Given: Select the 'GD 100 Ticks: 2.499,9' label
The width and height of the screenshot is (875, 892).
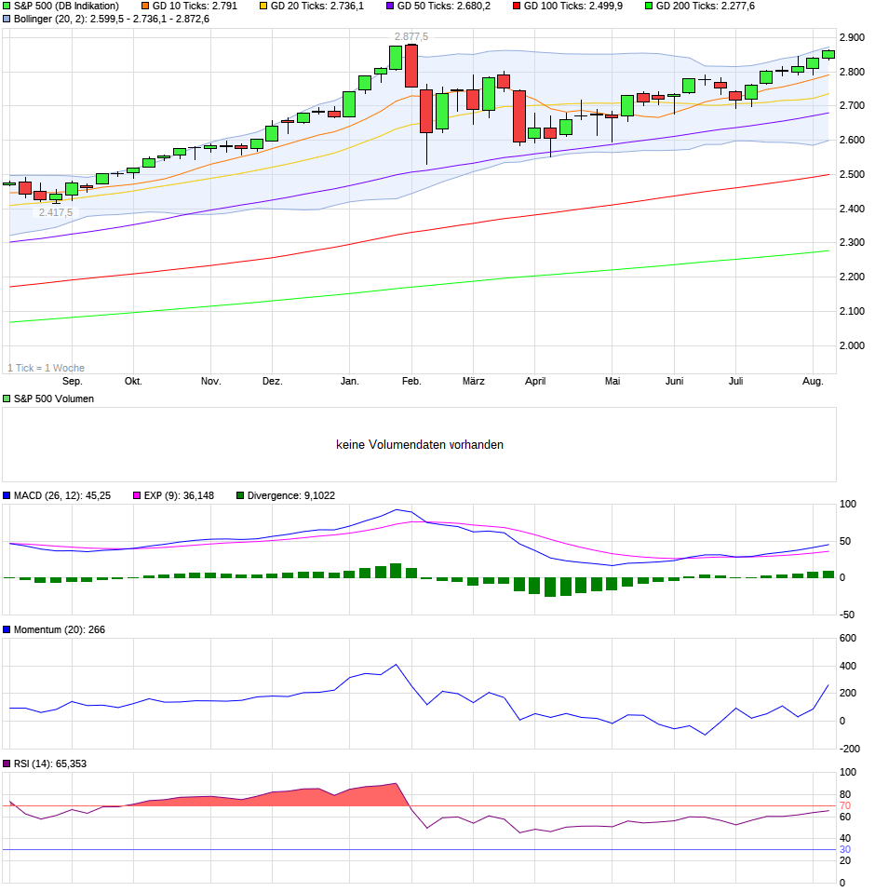Looking at the screenshot, I should click(x=573, y=6).
